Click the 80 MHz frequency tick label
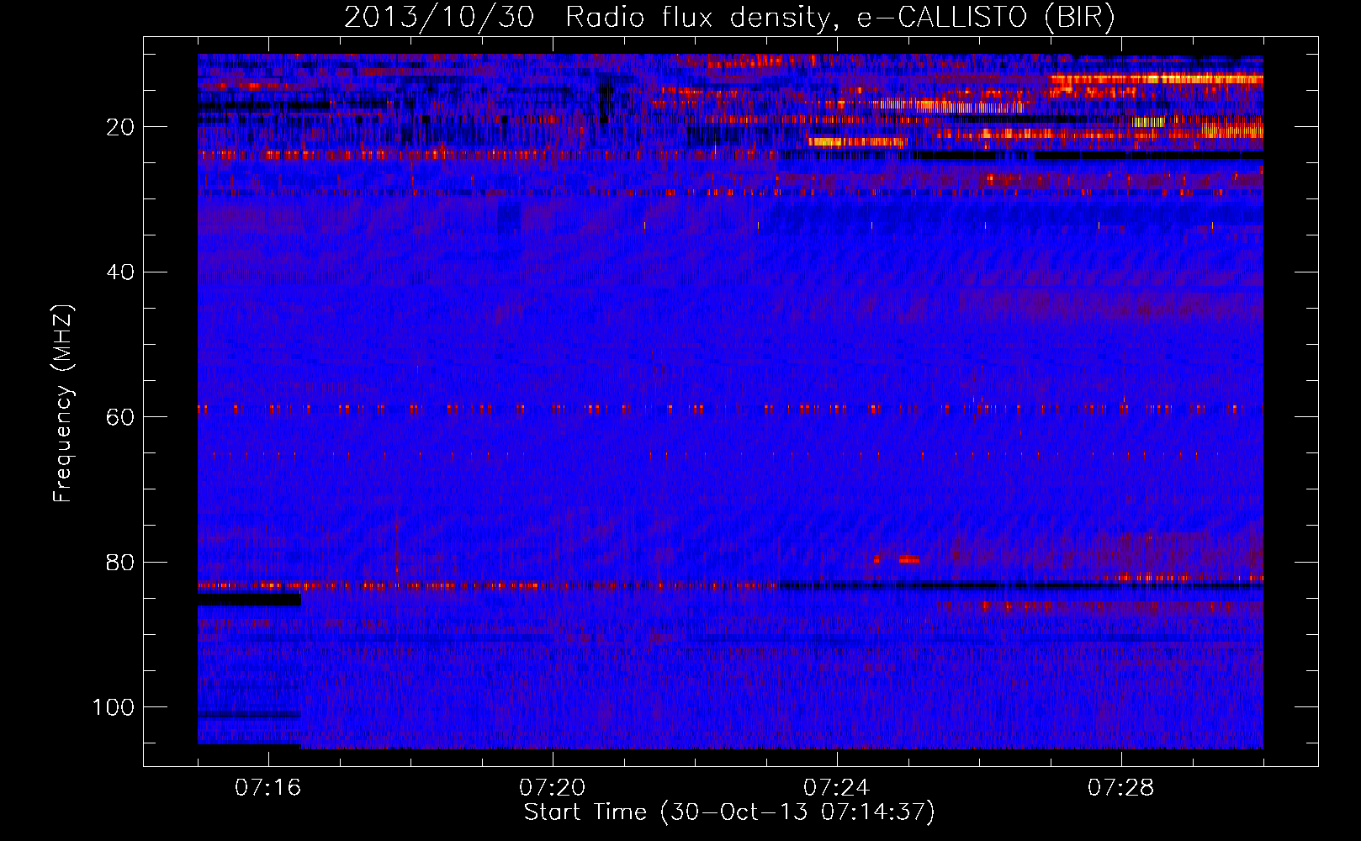The width and height of the screenshot is (1361, 841). click(120, 562)
